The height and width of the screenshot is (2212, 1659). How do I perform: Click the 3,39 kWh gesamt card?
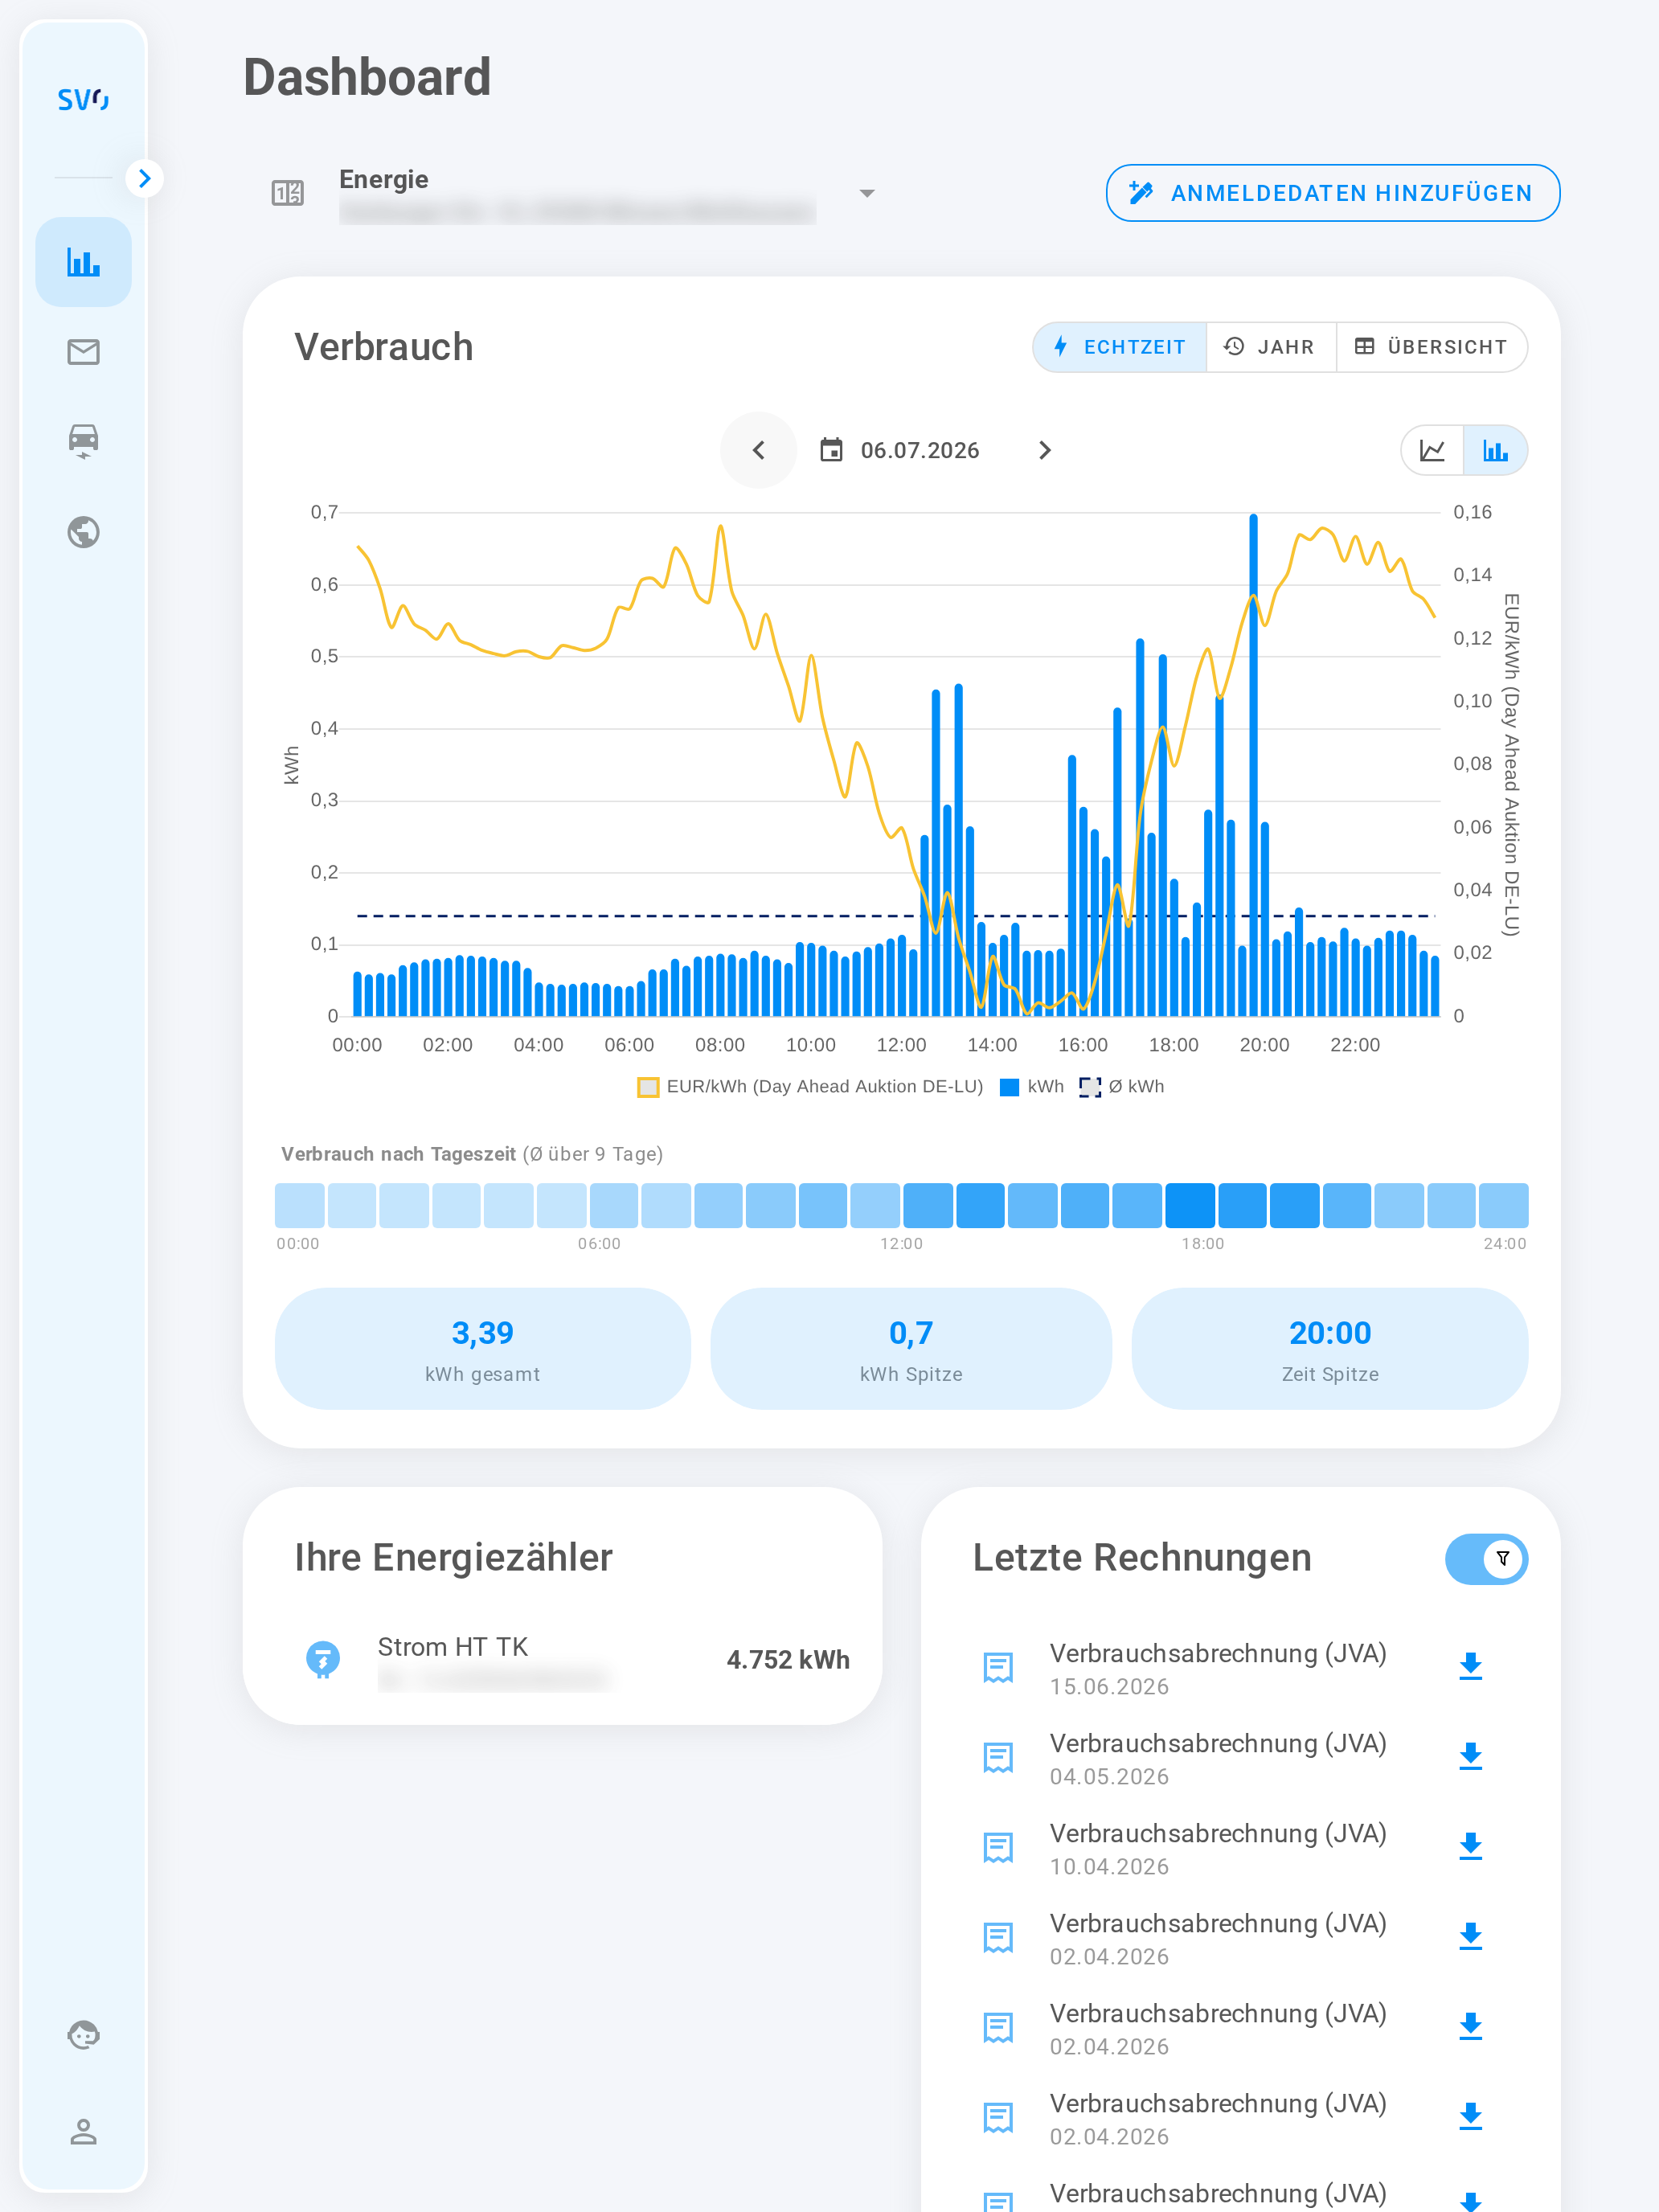[483, 1349]
